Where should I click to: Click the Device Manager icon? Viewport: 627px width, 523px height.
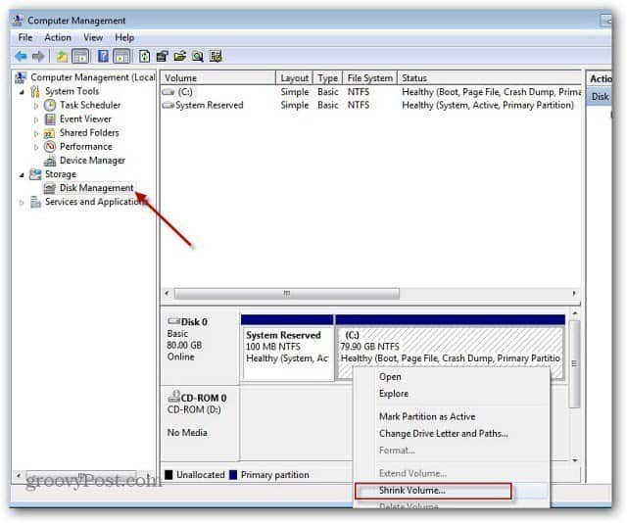coord(50,161)
